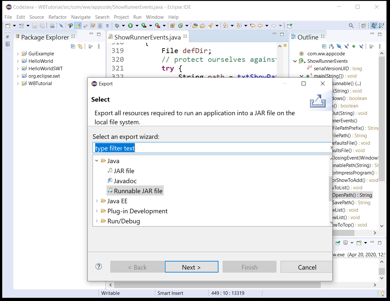390x301 pixels.
Task: Click the Open Perspective icon
Action: 363,26
